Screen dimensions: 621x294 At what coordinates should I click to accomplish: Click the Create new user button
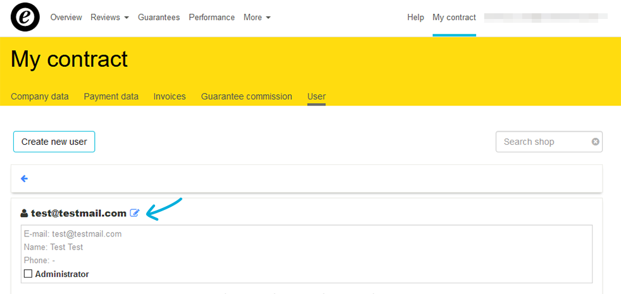click(x=54, y=142)
